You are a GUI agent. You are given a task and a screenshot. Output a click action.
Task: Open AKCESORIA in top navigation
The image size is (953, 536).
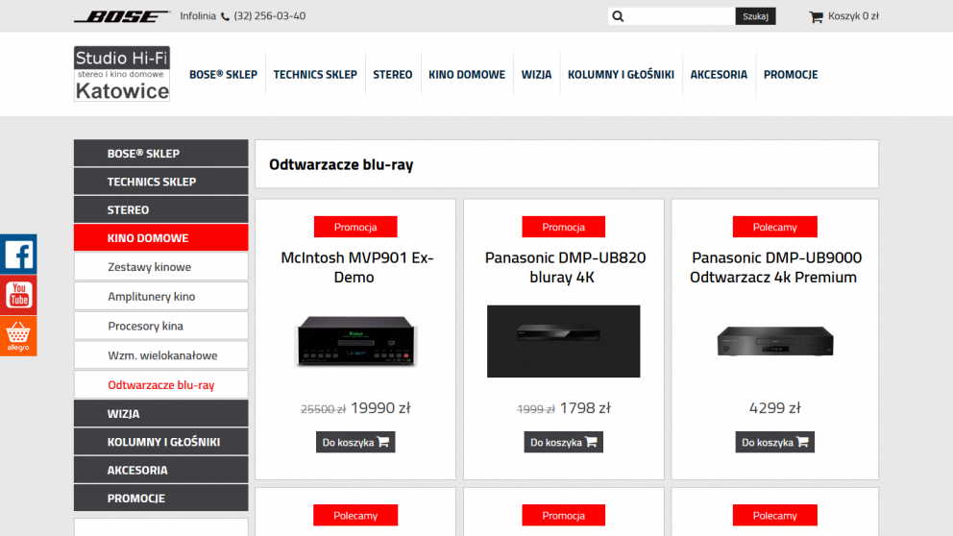tap(719, 75)
